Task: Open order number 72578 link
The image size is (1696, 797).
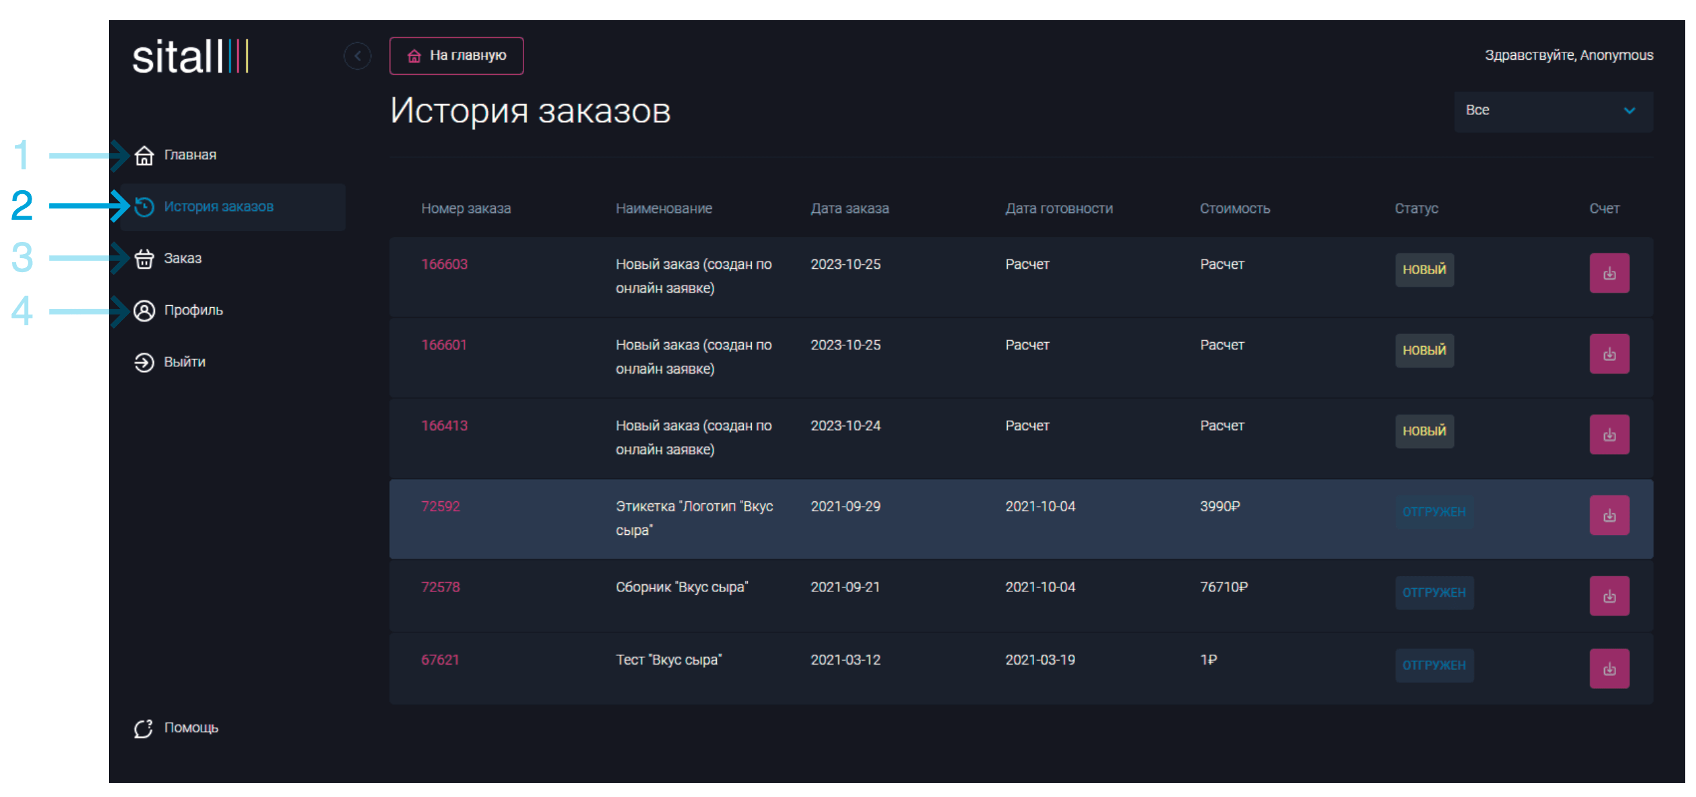Action: 441,587
